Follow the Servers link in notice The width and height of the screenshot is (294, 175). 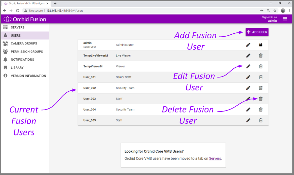215,158
